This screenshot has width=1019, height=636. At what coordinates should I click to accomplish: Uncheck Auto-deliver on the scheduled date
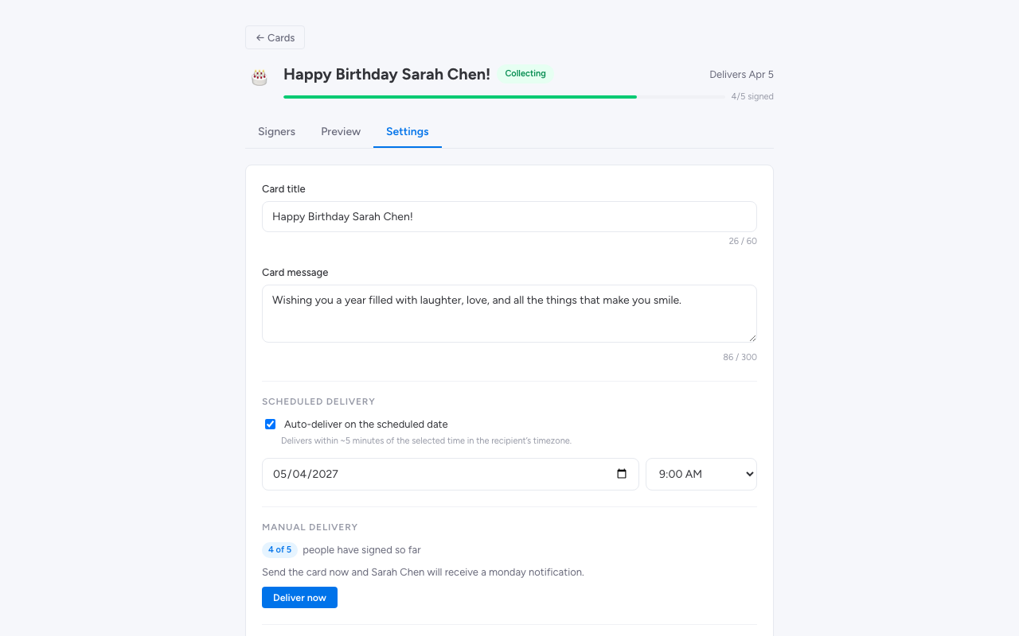coord(271,425)
